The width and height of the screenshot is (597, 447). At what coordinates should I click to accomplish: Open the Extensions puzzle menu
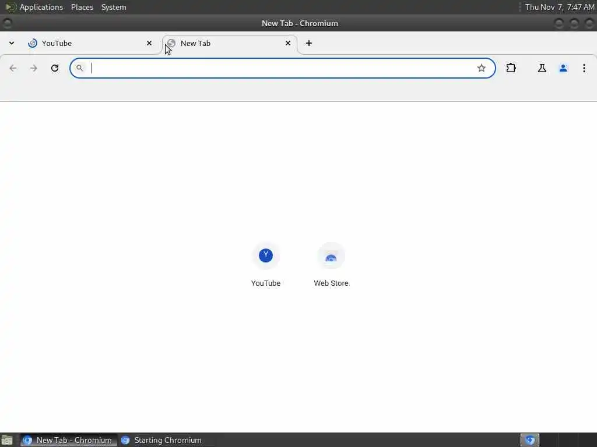511,68
